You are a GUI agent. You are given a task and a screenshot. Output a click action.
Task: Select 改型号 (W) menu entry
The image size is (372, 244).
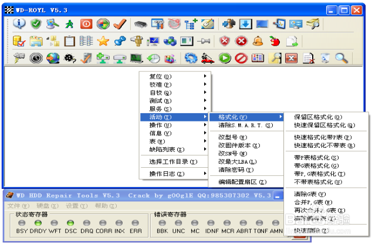click(x=246, y=137)
